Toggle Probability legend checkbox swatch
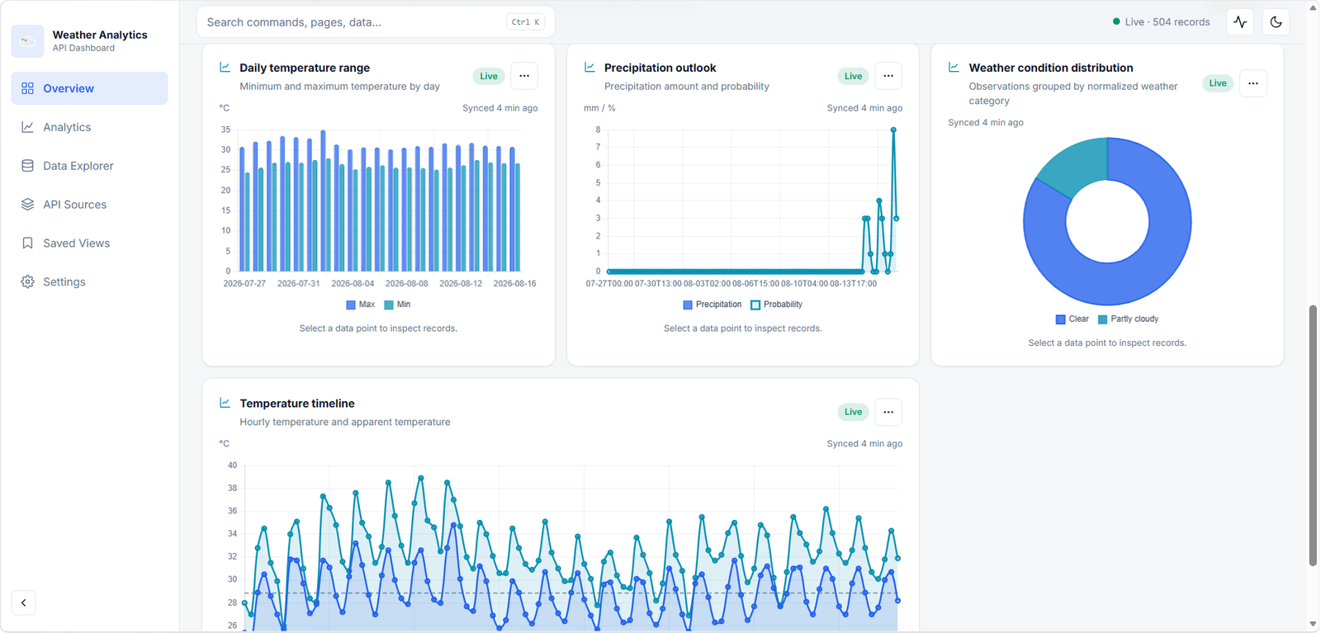The image size is (1321, 633). 755,305
